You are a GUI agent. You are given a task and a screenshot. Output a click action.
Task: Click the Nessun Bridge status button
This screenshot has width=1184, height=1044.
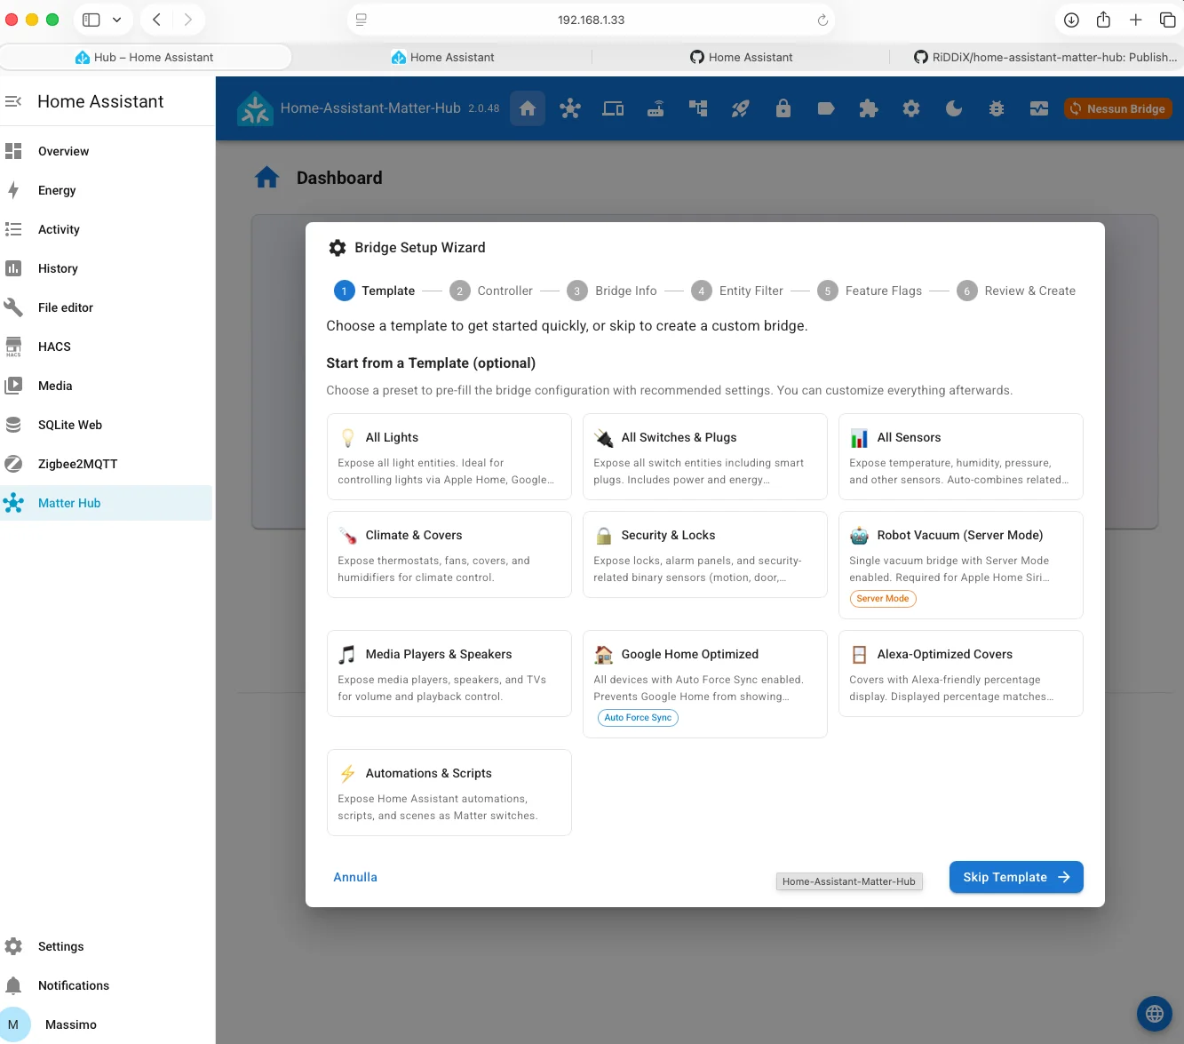1118,108
